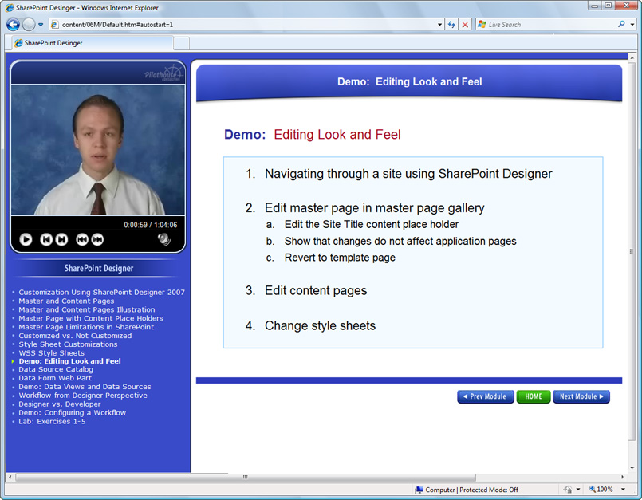Click the vertical scrollbar down arrow
Image resolution: width=642 pixels, height=500 pixels.
click(x=632, y=468)
